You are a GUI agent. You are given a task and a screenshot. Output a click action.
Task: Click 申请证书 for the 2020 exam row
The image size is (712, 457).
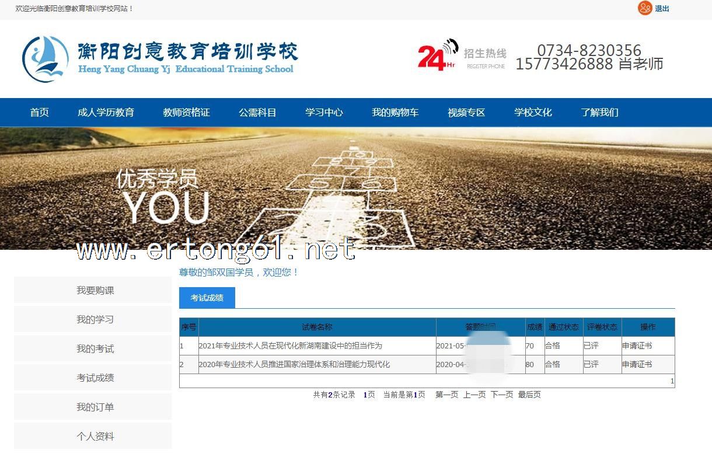637,364
